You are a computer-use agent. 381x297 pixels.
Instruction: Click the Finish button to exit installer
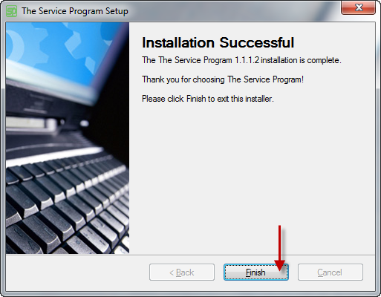[x=256, y=272]
